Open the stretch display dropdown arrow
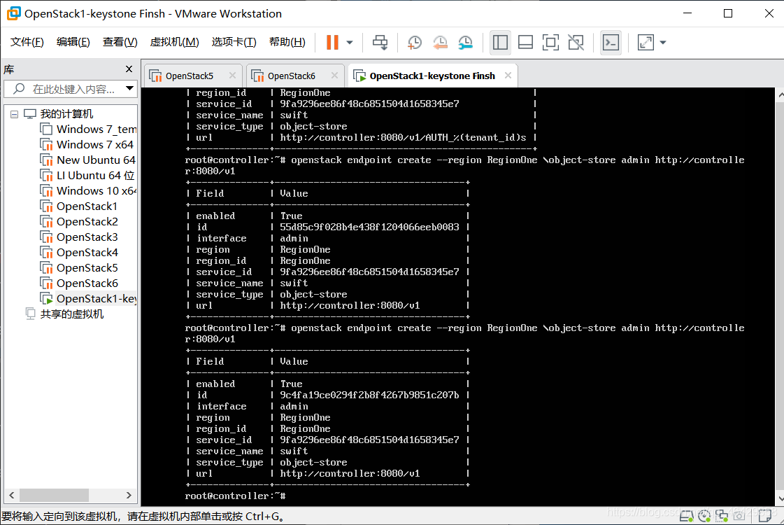Screen dimensions: 784x525 click(x=663, y=43)
